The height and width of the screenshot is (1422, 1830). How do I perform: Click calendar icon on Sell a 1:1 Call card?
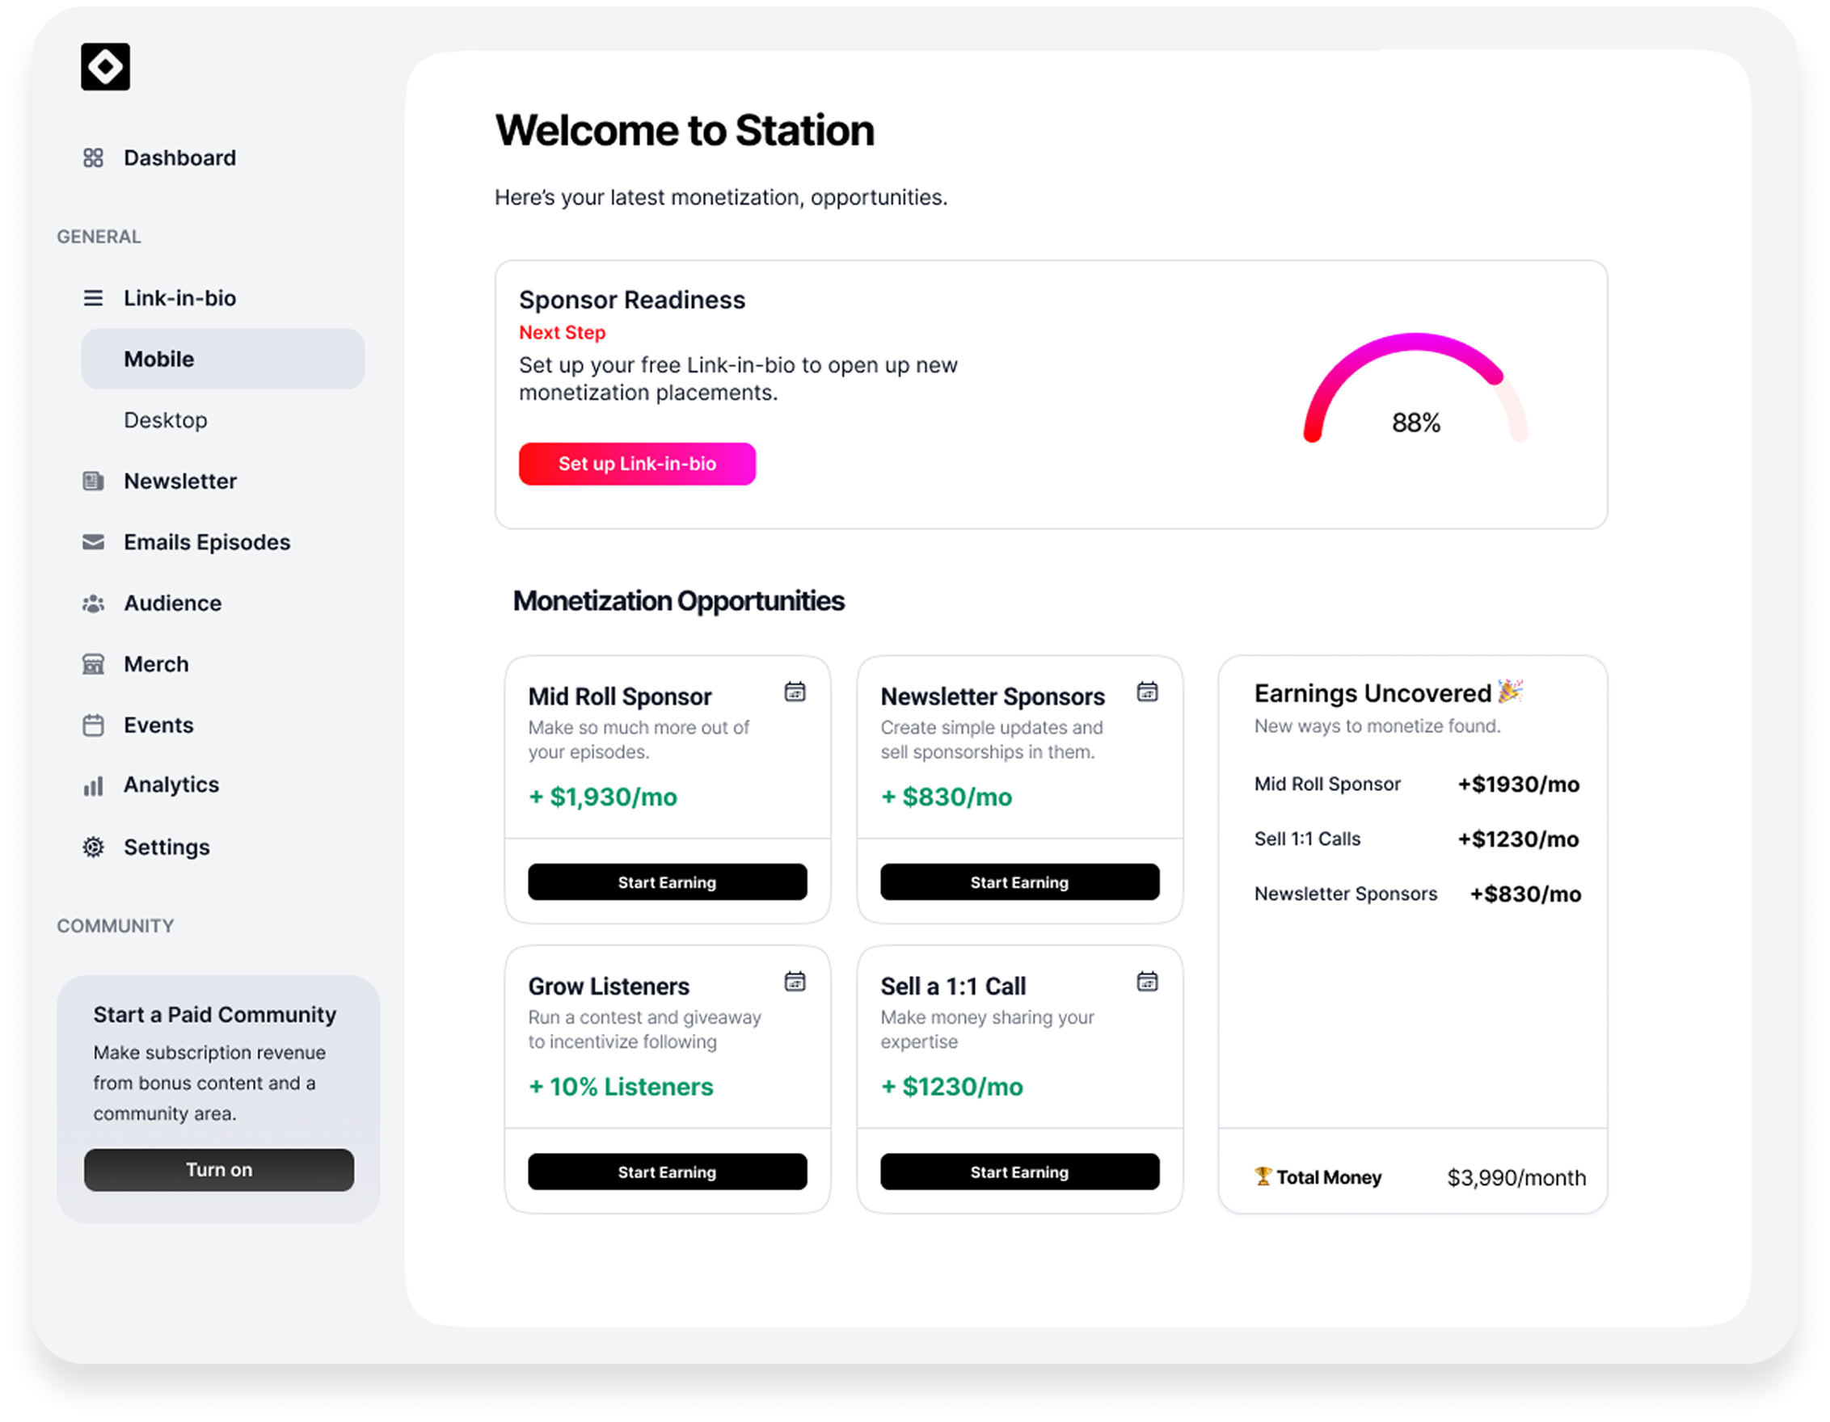click(x=1147, y=982)
